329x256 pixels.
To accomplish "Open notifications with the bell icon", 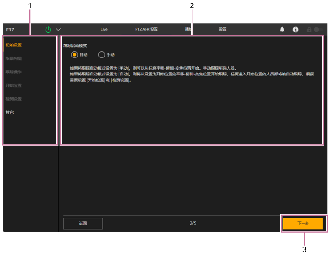I will point(282,30).
